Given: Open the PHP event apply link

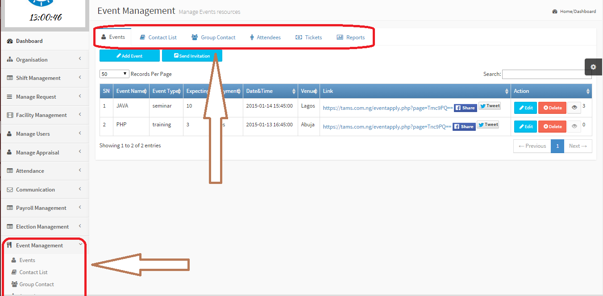Looking at the screenshot, I should 387,127.
